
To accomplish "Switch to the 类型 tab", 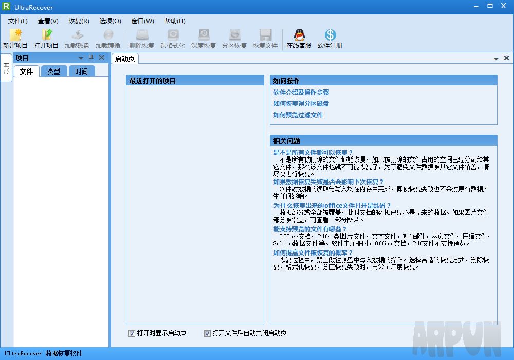I will (53, 71).
